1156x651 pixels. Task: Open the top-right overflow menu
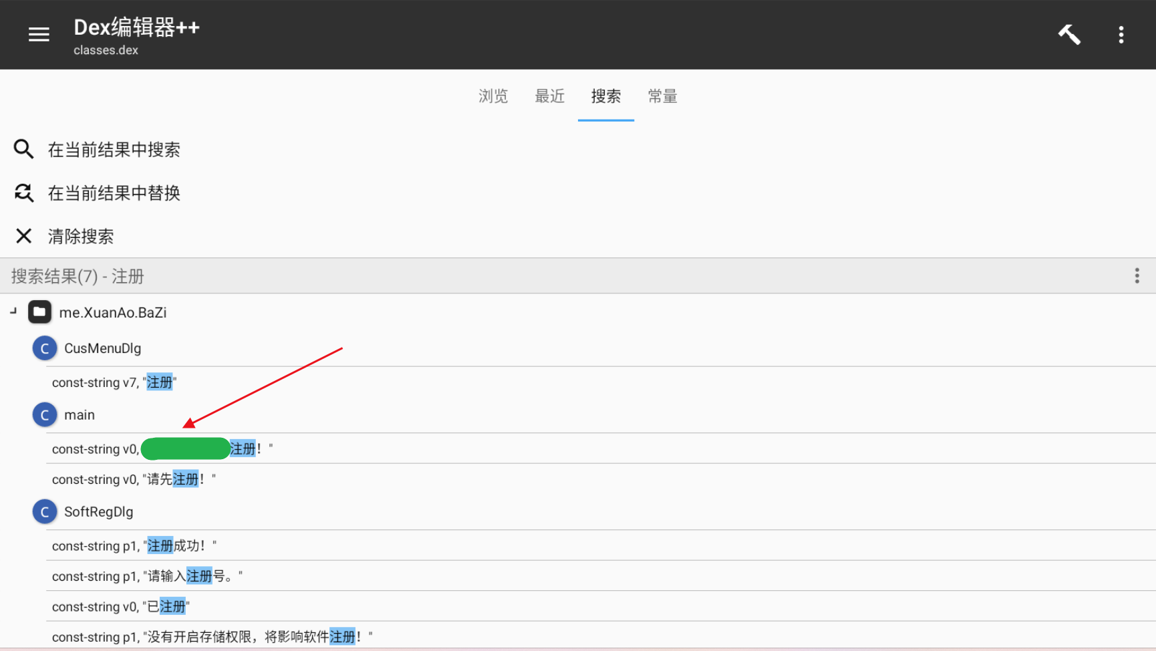tap(1121, 35)
